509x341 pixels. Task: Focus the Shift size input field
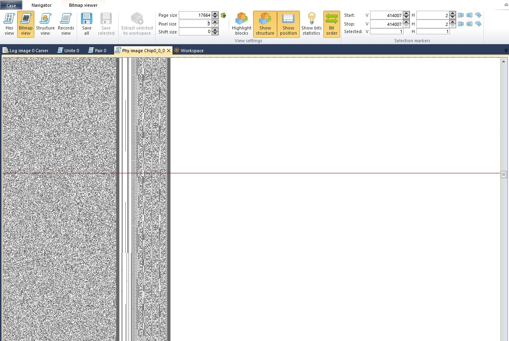pyautogui.click(x=195, y=32)
